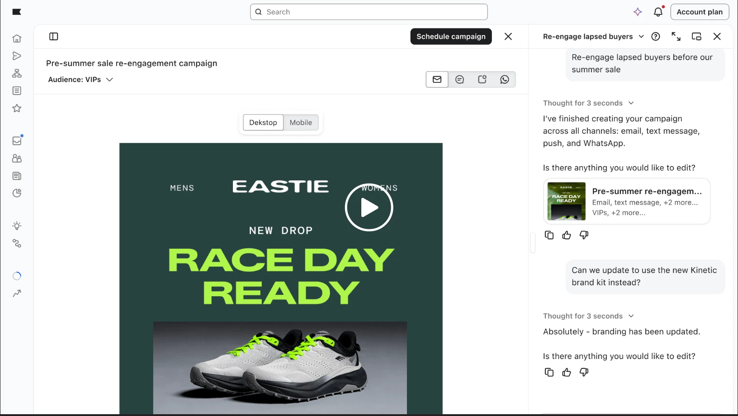Copy the branding updated response
The image size is (738, 416).
point(549,372)
